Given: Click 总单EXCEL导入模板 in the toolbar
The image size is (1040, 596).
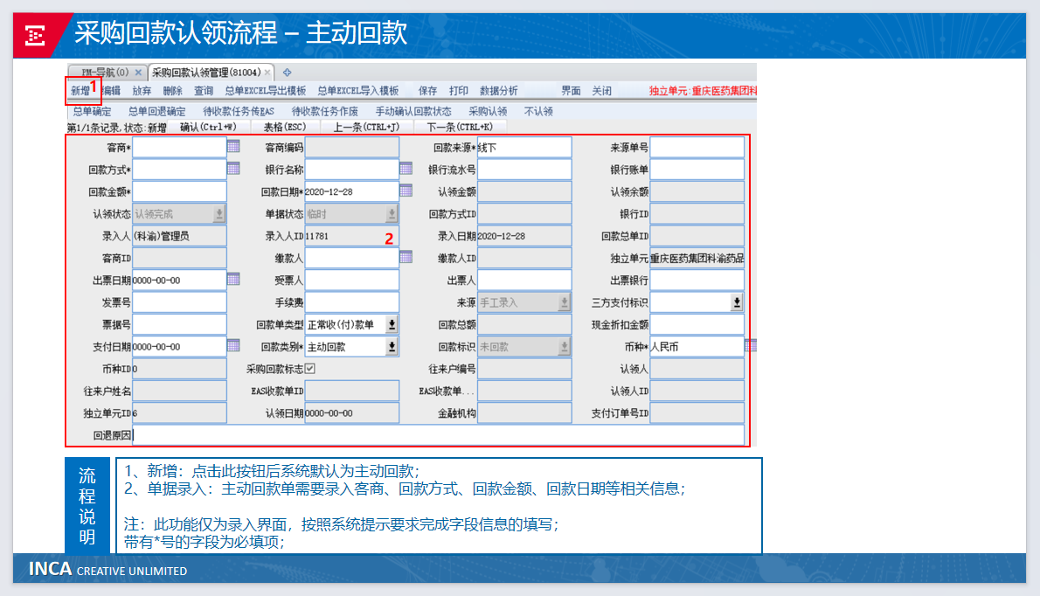Looking at the screenshot, I should click(x=358, y=91).
